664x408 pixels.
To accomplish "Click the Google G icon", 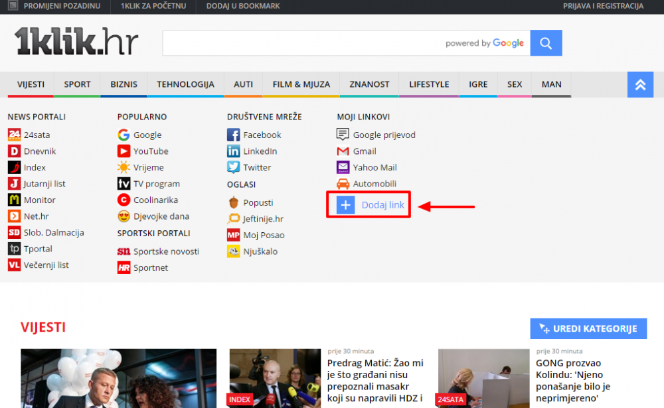I will coord(124,135).
